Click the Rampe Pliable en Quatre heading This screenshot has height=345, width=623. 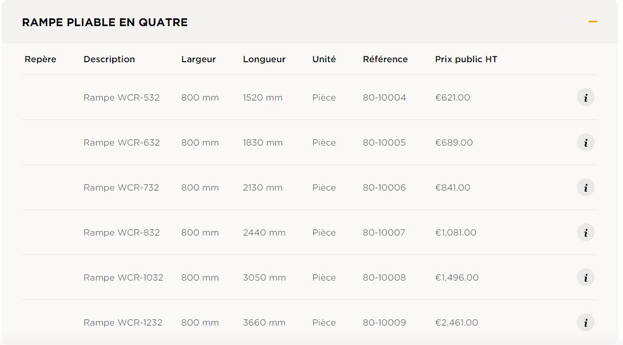(105, 23)
